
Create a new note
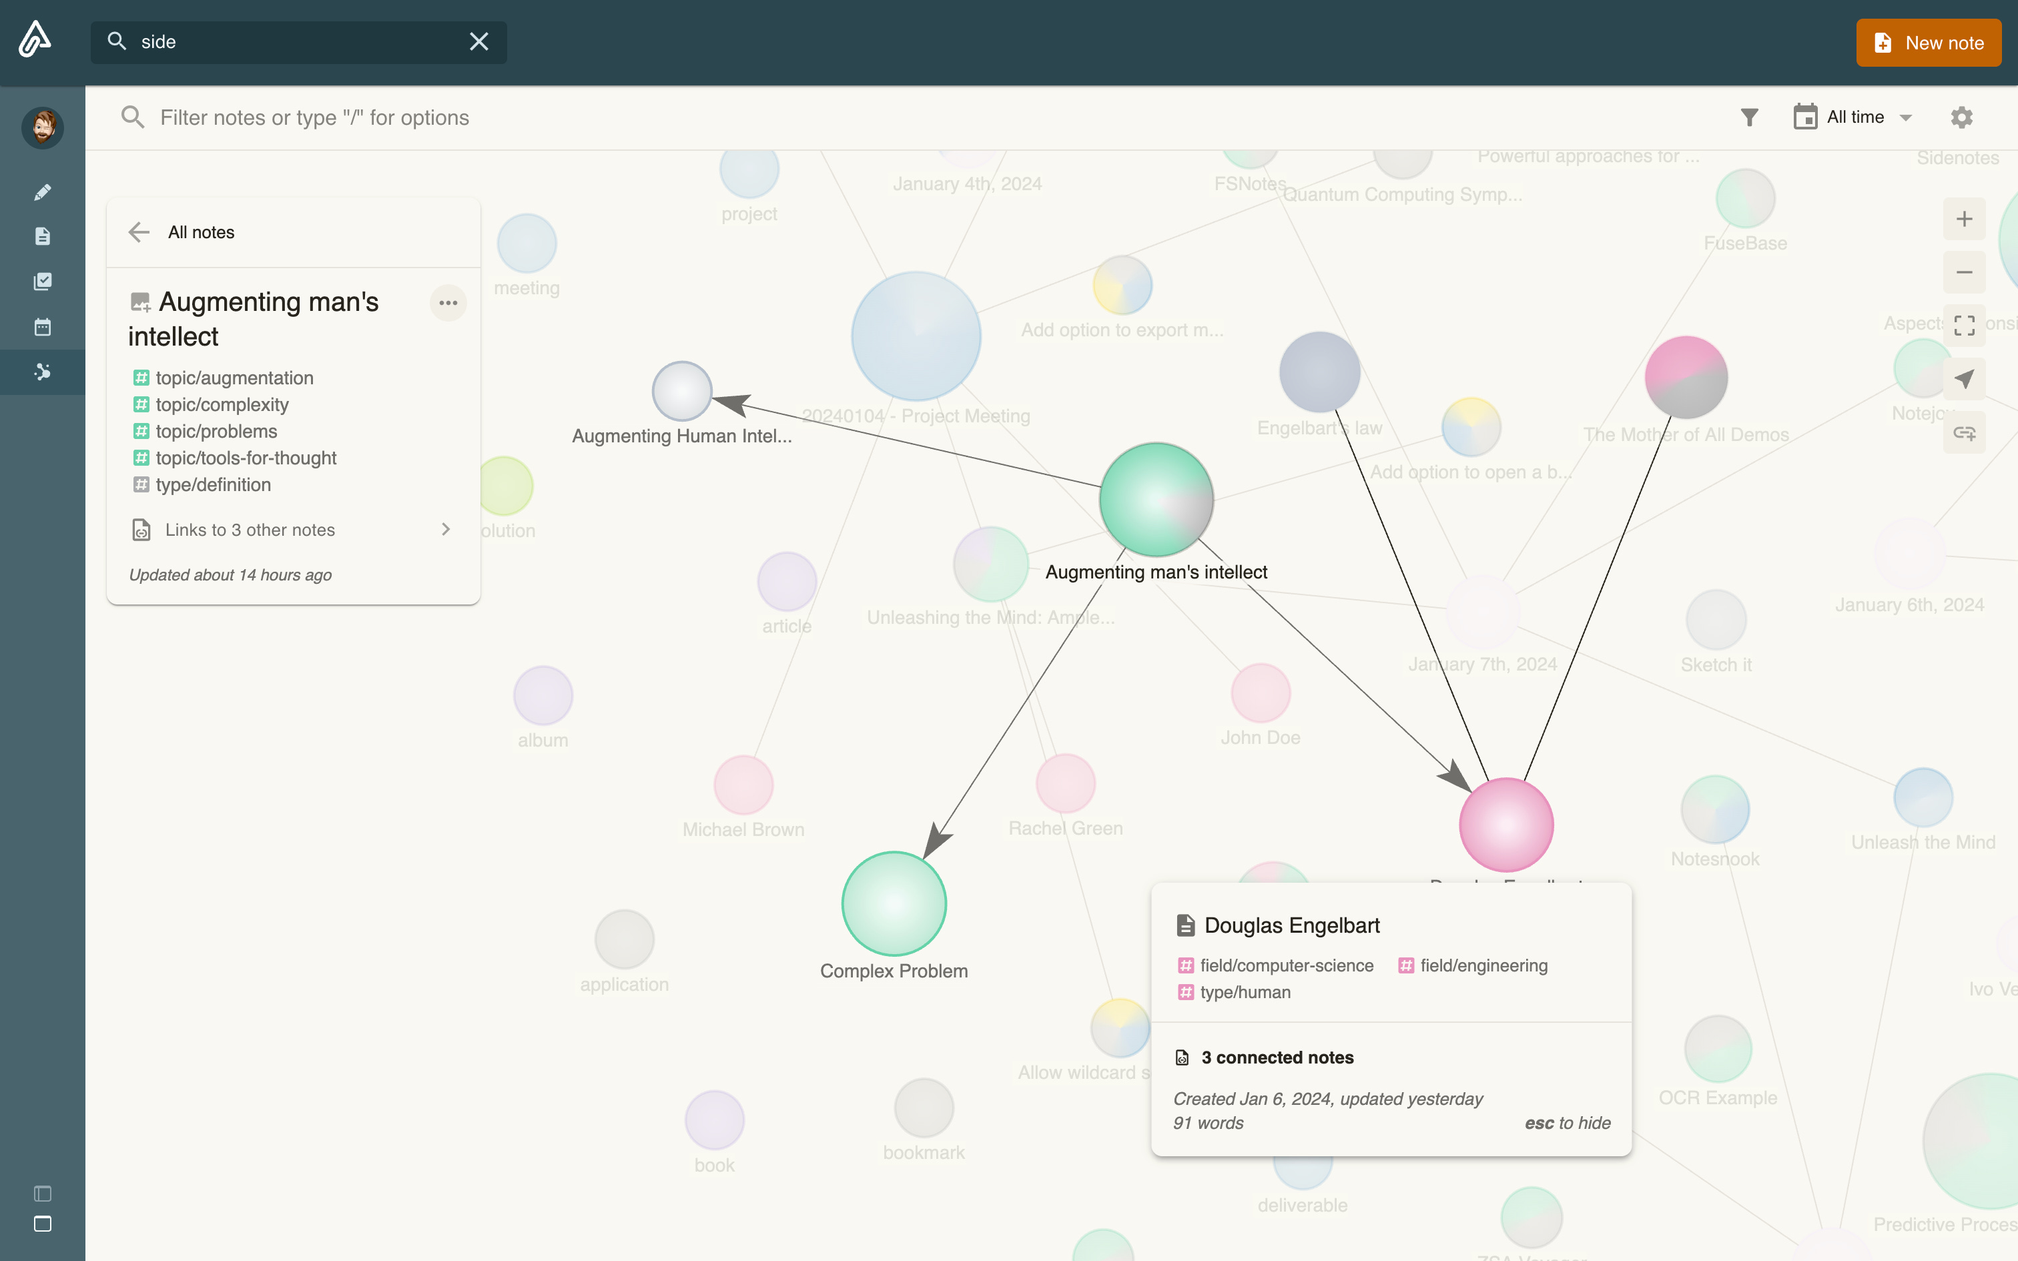pyautogui.click(x=1928, y=43)
